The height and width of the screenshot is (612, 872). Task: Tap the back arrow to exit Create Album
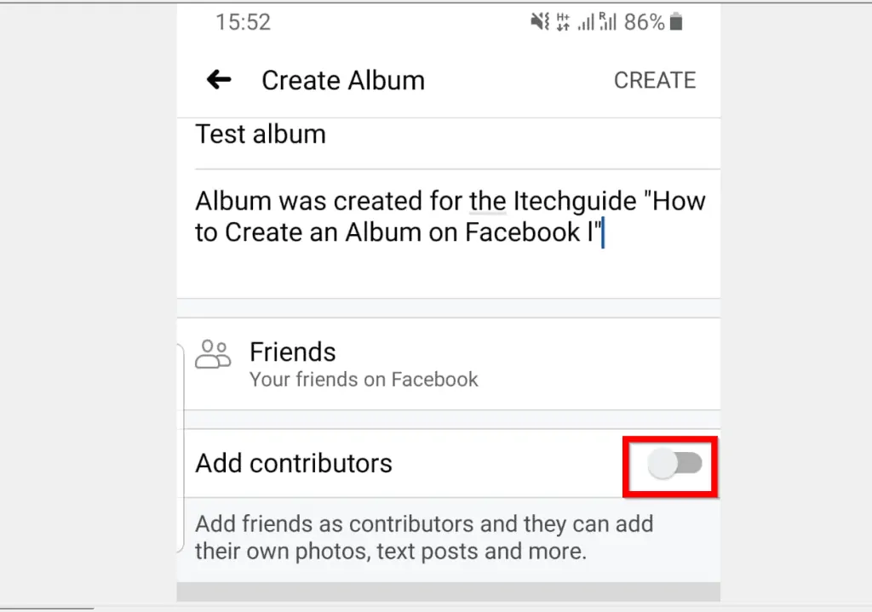coord(219,79)
